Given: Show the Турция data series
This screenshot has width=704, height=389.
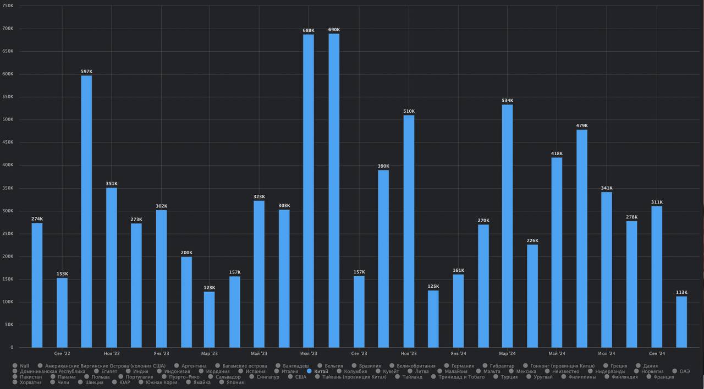Looking at the screenshot, I should (x=505, y=377).
